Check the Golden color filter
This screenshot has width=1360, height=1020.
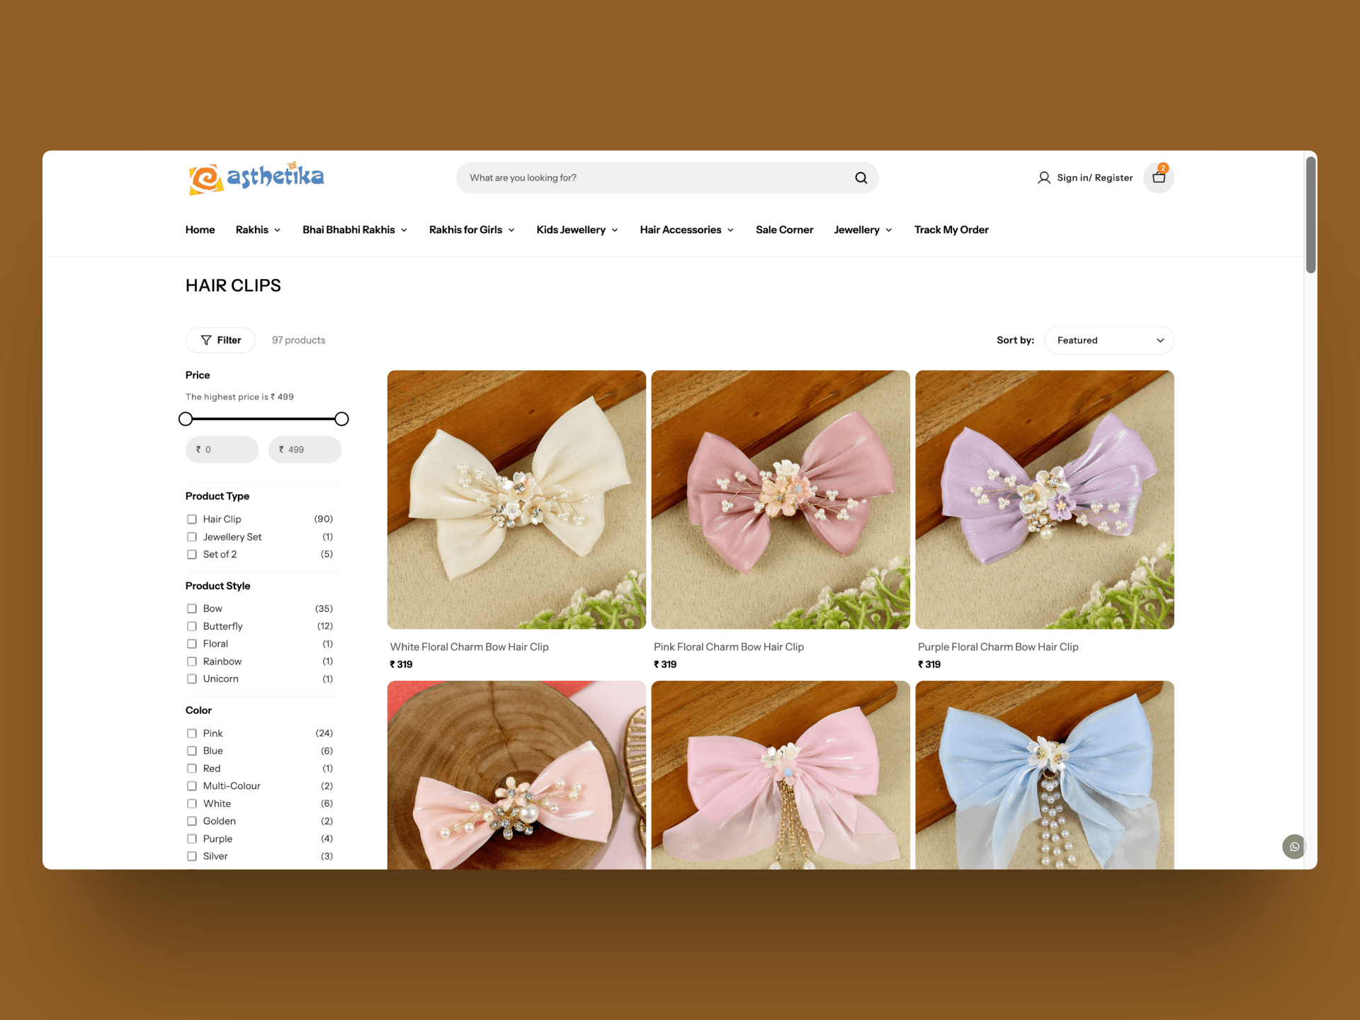click(191, 821)
